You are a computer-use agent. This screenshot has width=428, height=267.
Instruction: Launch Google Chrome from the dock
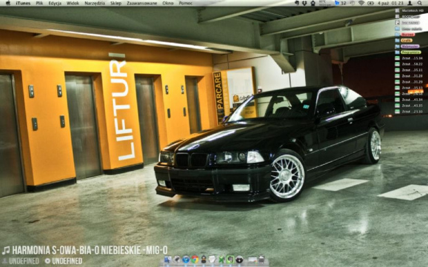click(x=195, y=259)
